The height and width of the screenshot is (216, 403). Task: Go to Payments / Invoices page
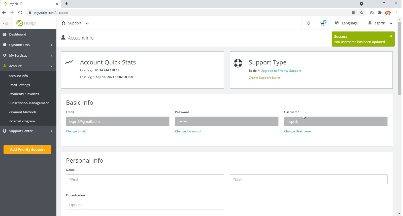point(24,94)
